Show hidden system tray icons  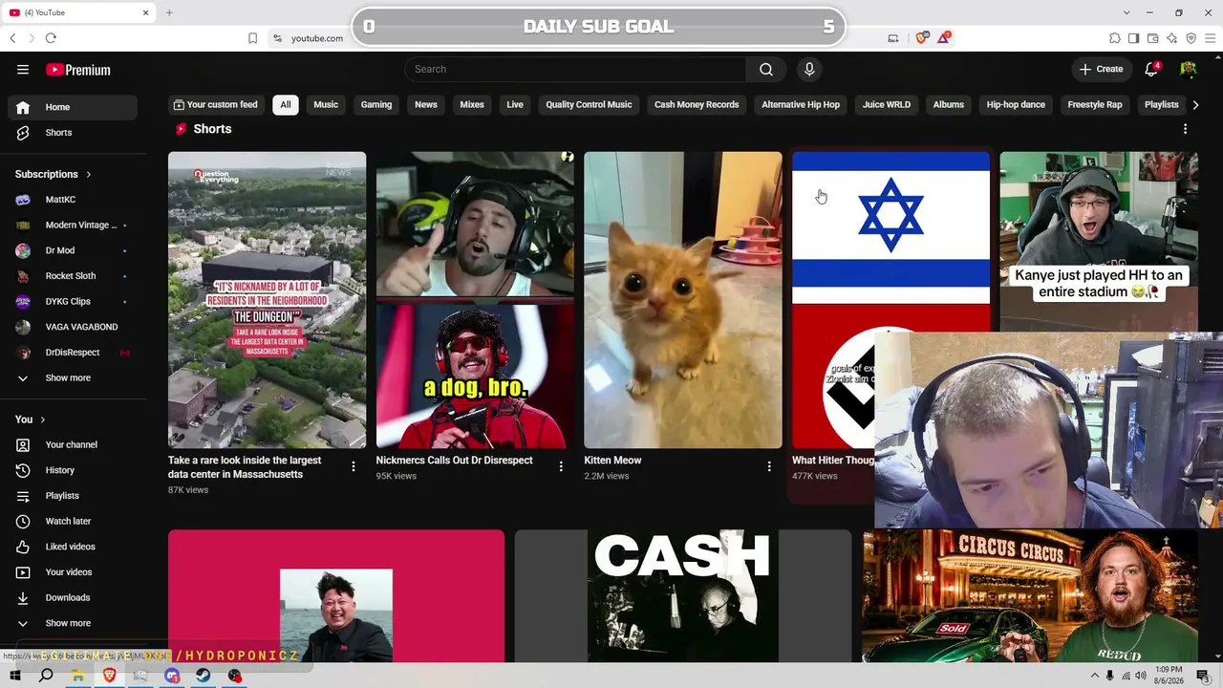click(1095, 676)
